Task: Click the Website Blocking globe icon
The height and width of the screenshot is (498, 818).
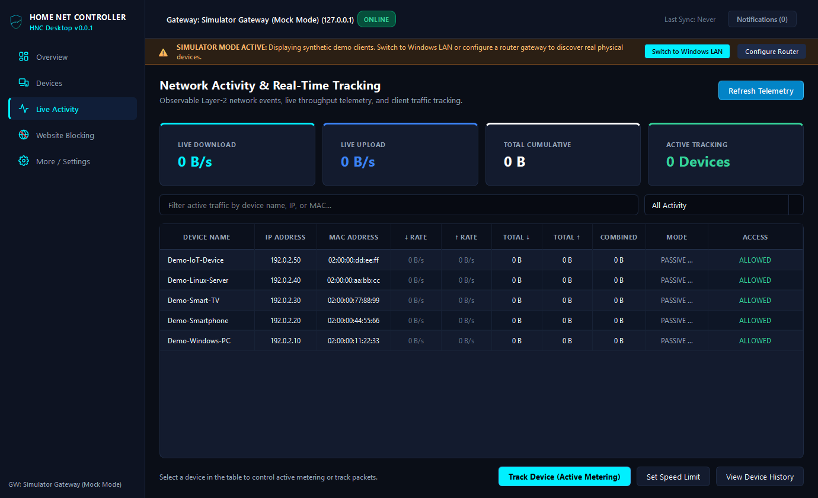Action: pos(24,135)
